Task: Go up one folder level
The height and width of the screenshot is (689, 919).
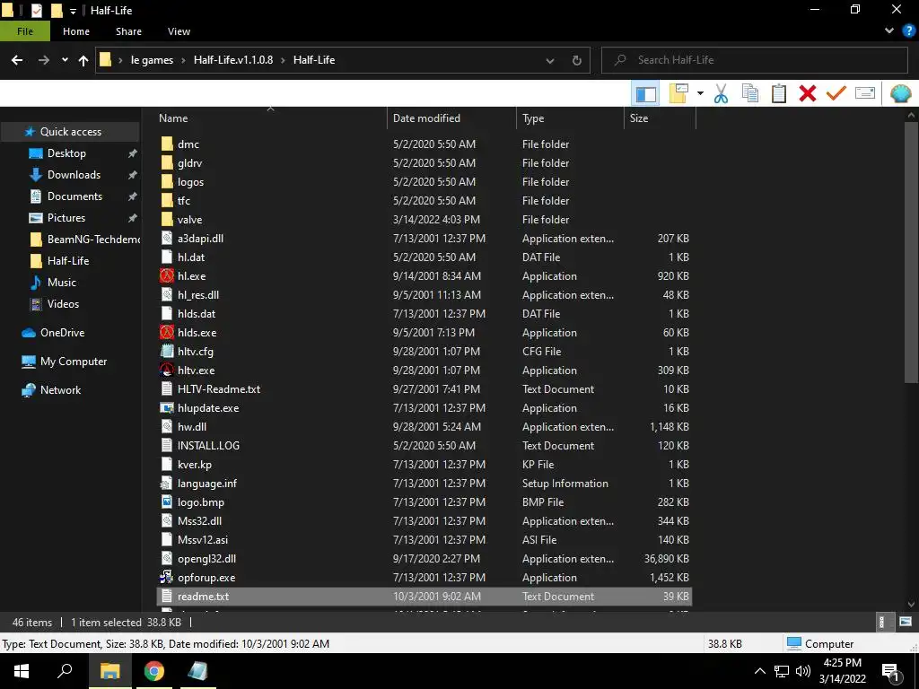Action: point(83,60)
